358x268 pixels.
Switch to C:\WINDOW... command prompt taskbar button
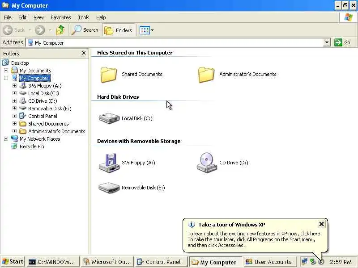[x=53, y=262]
